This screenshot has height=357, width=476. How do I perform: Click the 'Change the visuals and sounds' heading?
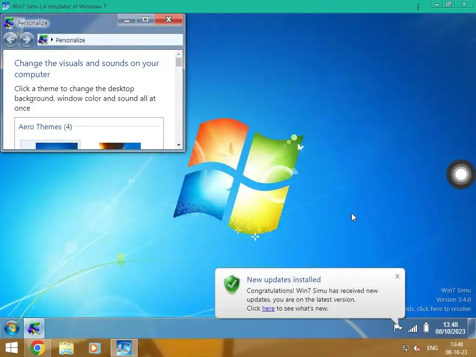tap(86, 69)
